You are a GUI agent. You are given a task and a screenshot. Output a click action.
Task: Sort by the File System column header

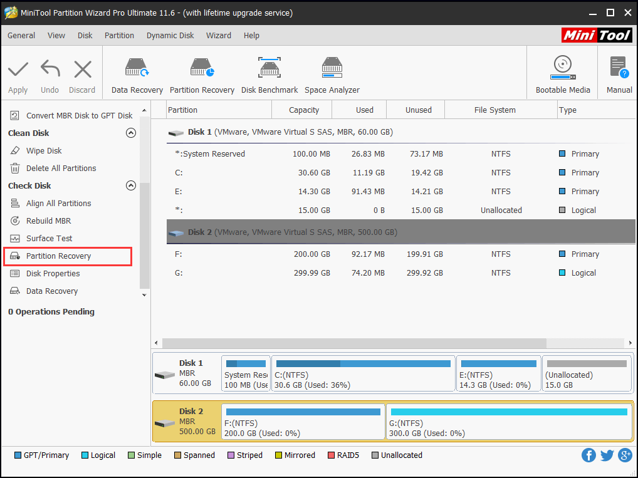(501, 110)
